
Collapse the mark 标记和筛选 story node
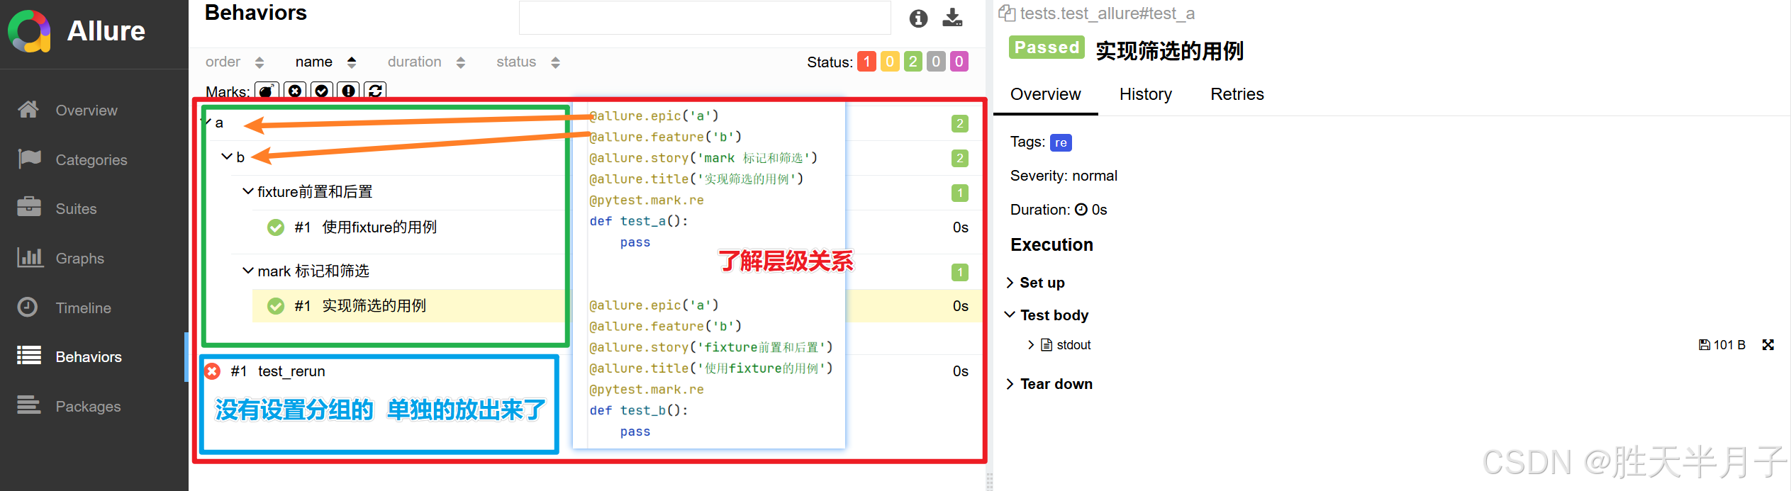[248, 271]
